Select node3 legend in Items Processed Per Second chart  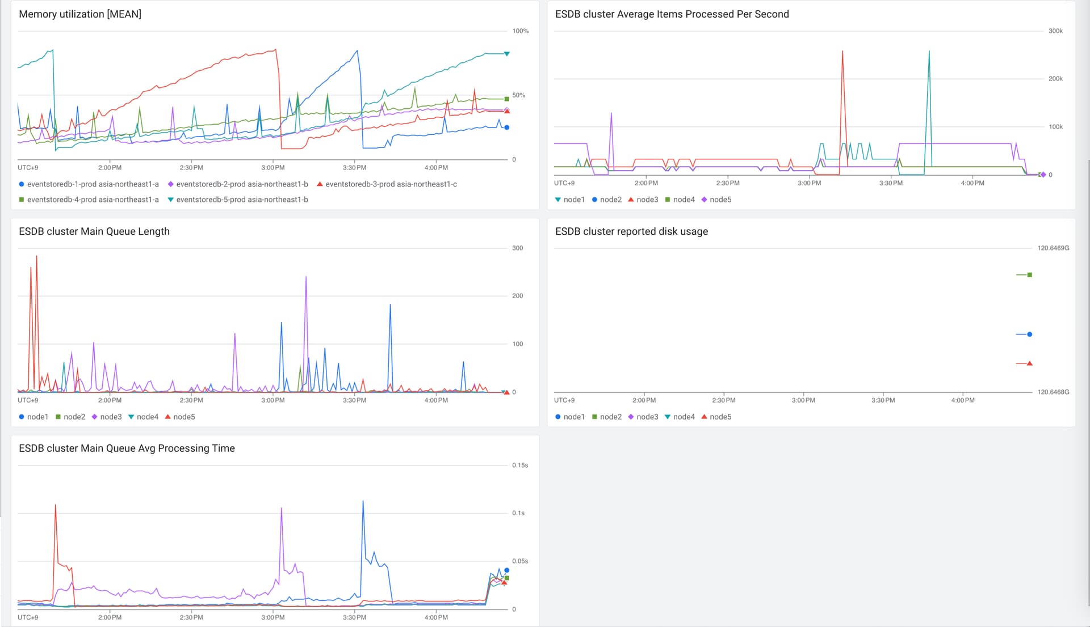click(x=643, y=200)
